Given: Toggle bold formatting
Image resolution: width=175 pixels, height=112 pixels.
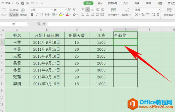Looking at the screenshot, I should click(32, 15).
